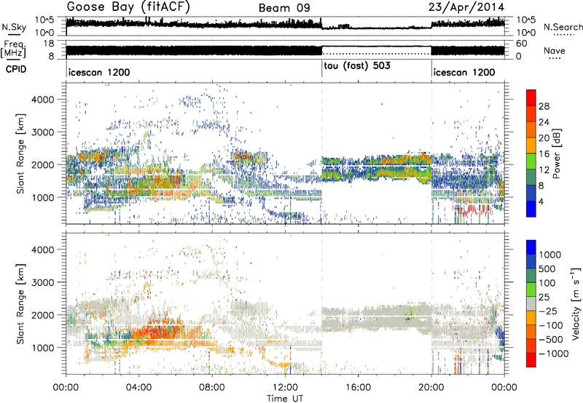Click the 'Freq. [MHz]' axis label
Viewport: 583px width, 403px height.
[14, 49]
